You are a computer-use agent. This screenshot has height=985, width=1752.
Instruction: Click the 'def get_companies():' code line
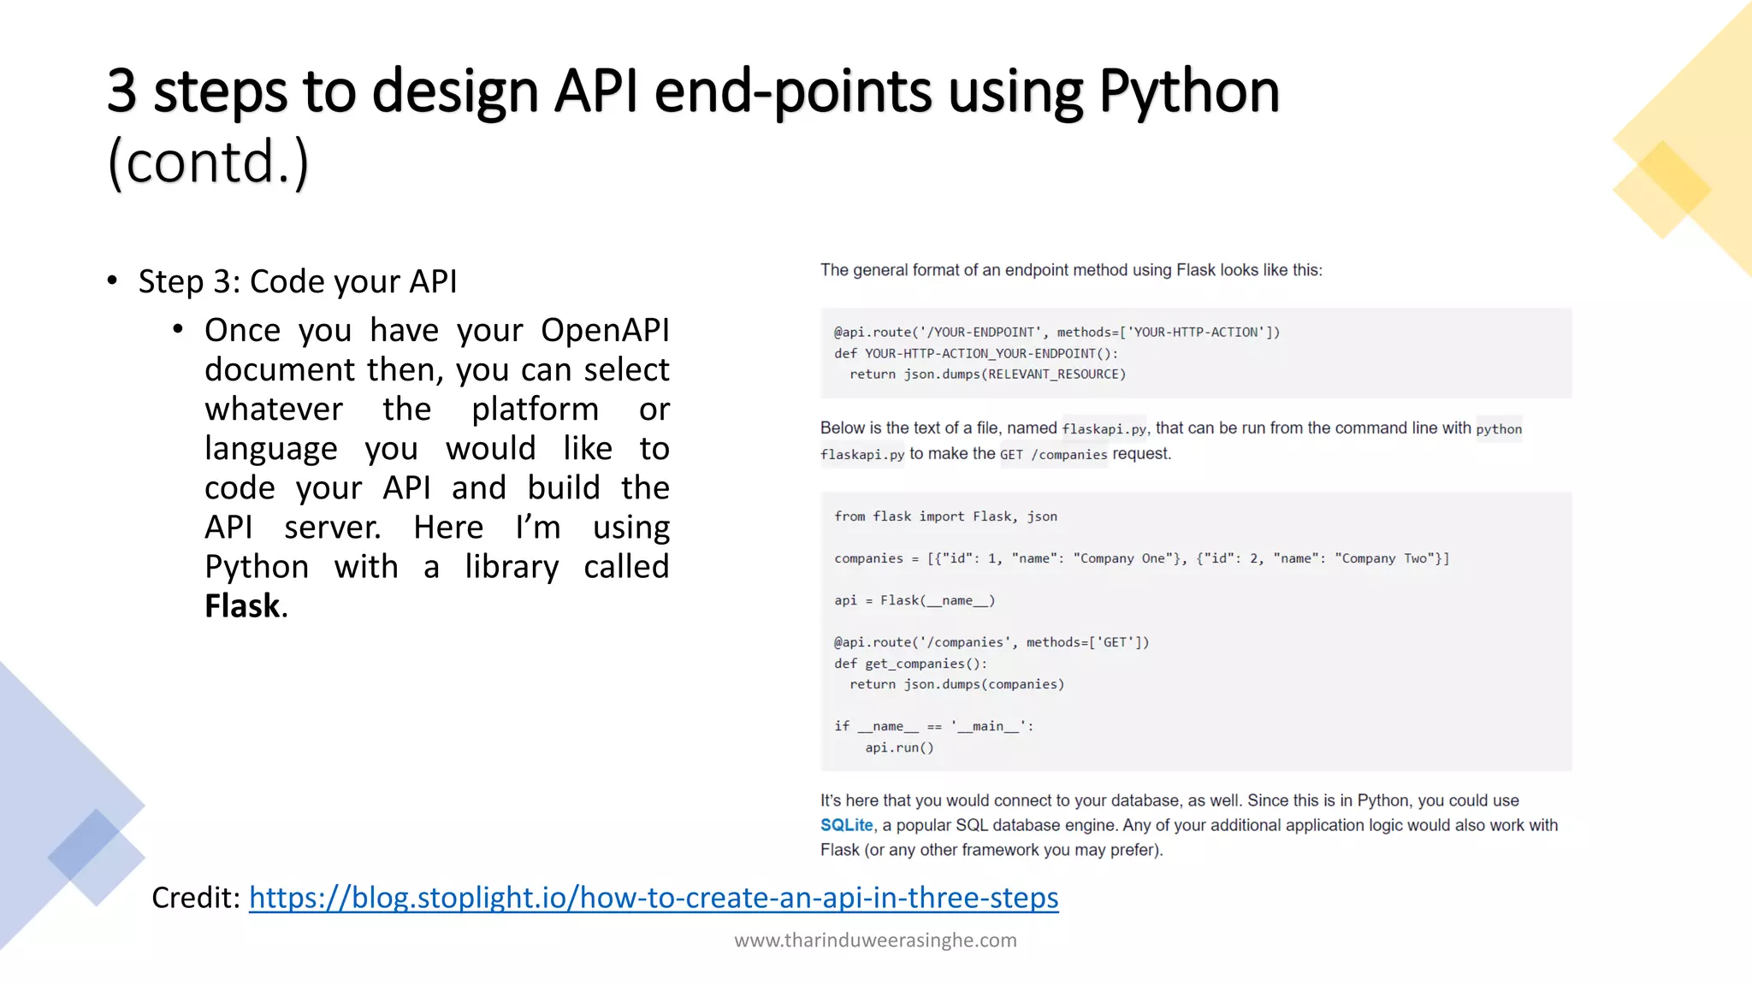point(910,664)
